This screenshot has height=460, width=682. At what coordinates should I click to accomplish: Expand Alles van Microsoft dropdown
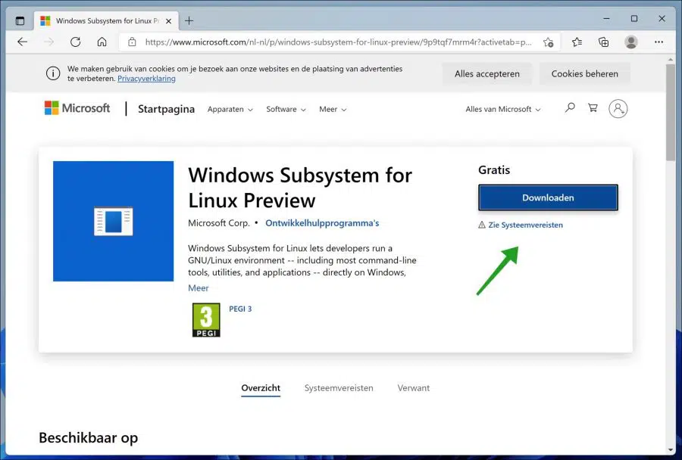click(503, 110)
